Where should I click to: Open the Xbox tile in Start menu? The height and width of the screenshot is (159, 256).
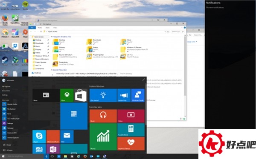pyautogui.click(x=67, y=95)
